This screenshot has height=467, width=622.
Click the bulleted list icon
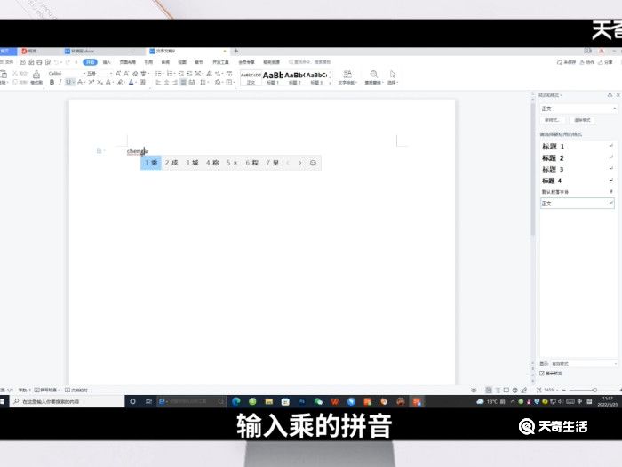[159, 74]
